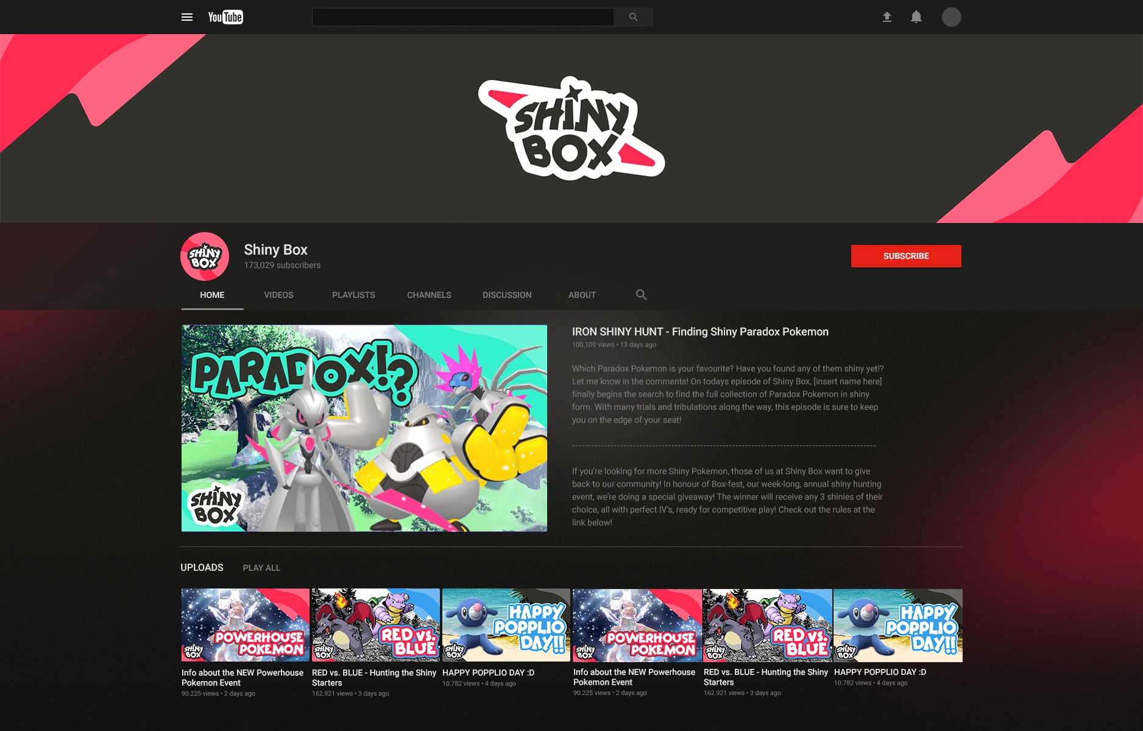Search the channel using the tab-row magnifier

tap(642, 295)
